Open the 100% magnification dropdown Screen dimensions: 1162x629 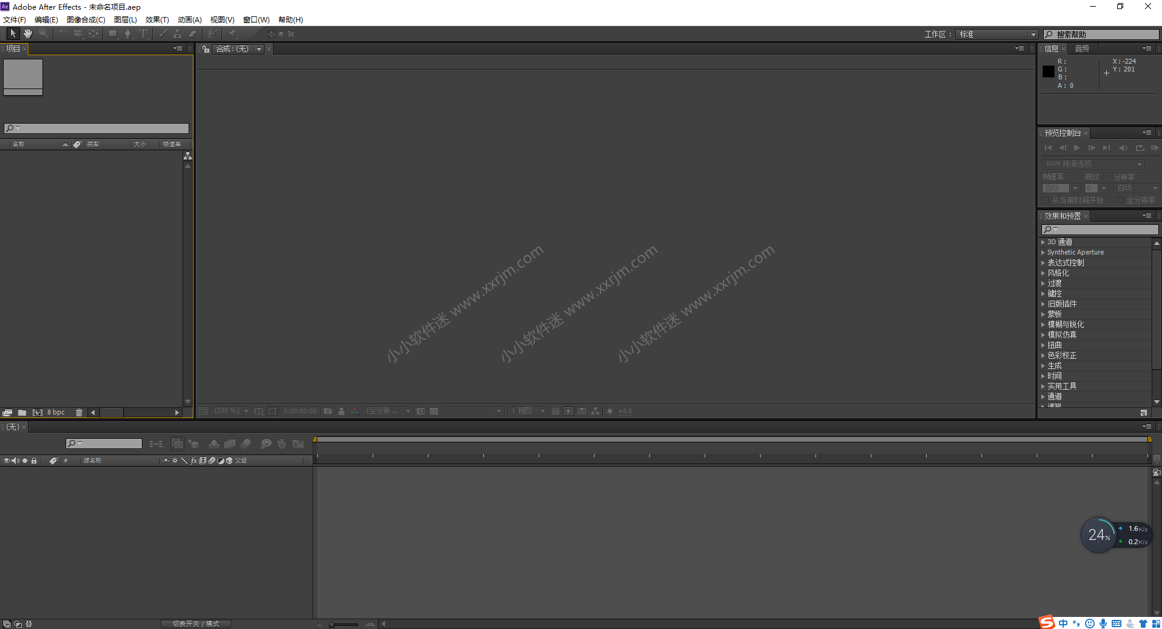click(232, 411)
